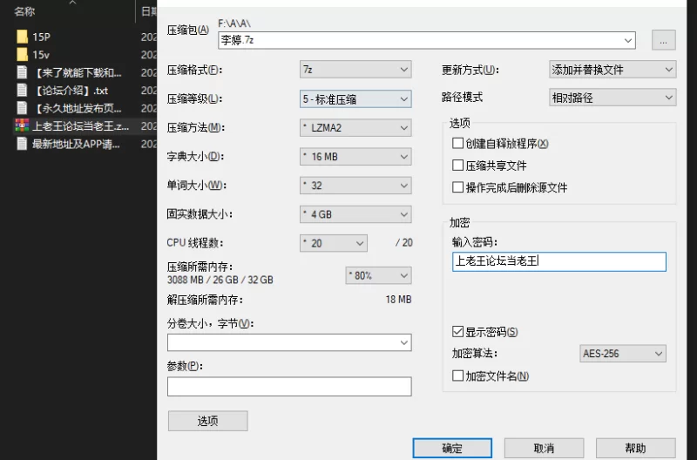Open the 分卷大小 combo box
The image size is (697, 460).
[289, 342]
